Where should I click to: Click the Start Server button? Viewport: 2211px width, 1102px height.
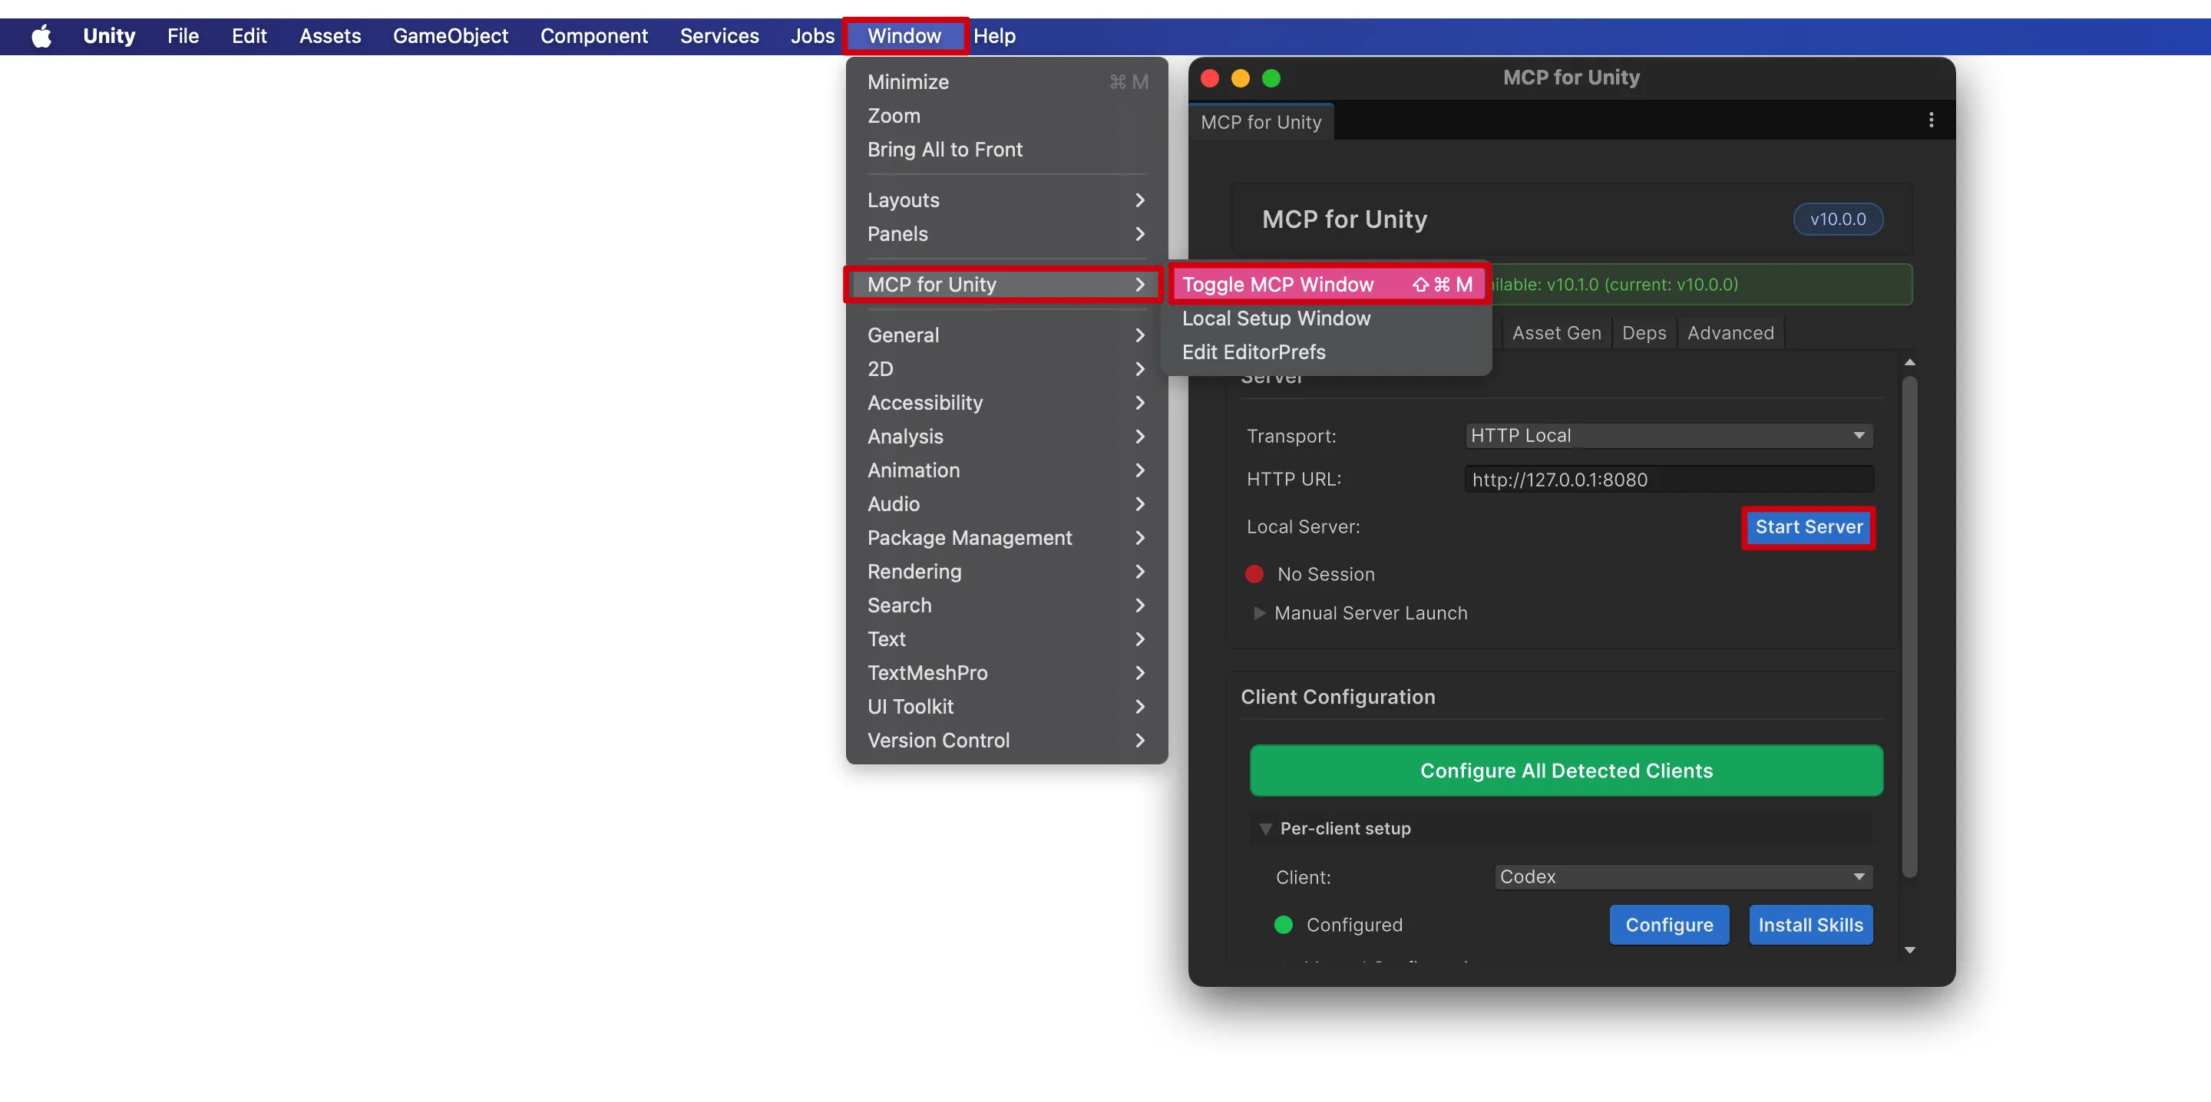(x=1809, y=527)
